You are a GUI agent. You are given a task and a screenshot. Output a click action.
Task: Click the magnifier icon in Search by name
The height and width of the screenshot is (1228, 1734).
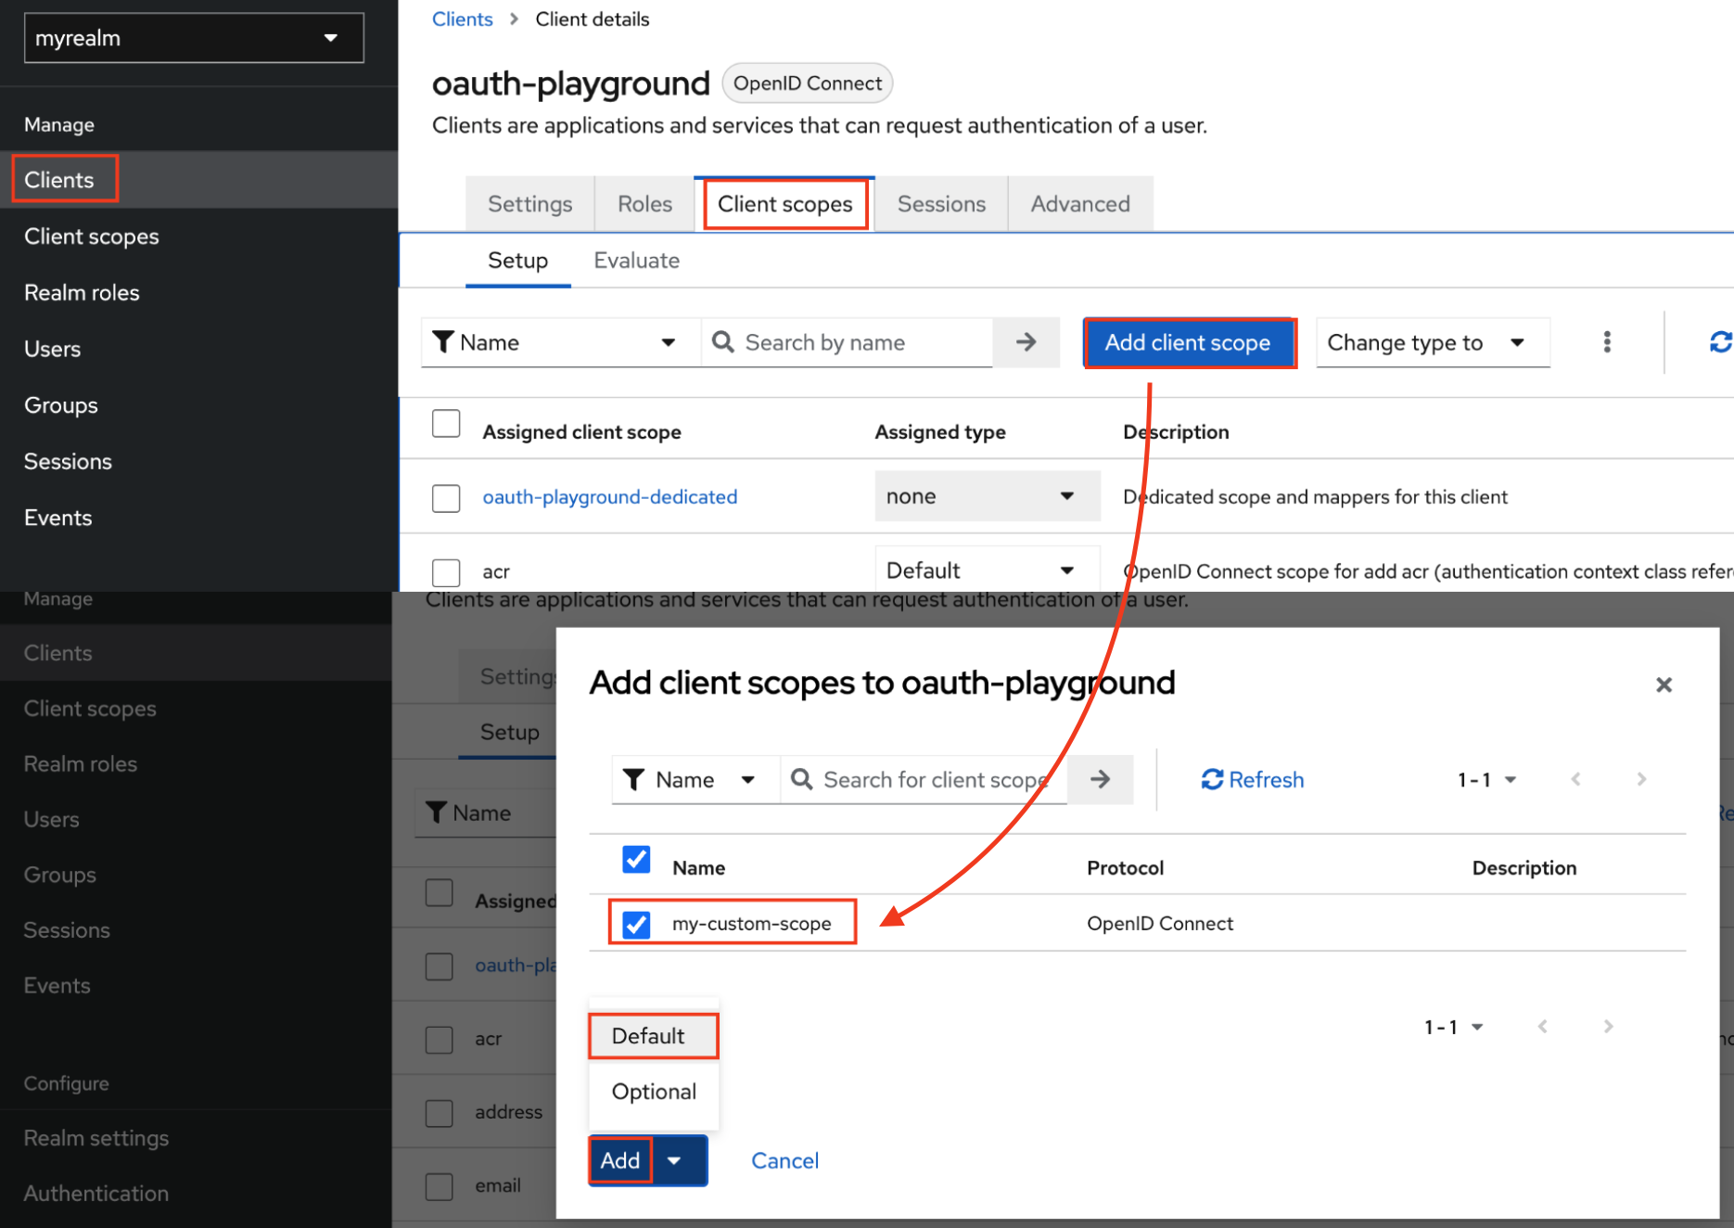pos(723,342)
